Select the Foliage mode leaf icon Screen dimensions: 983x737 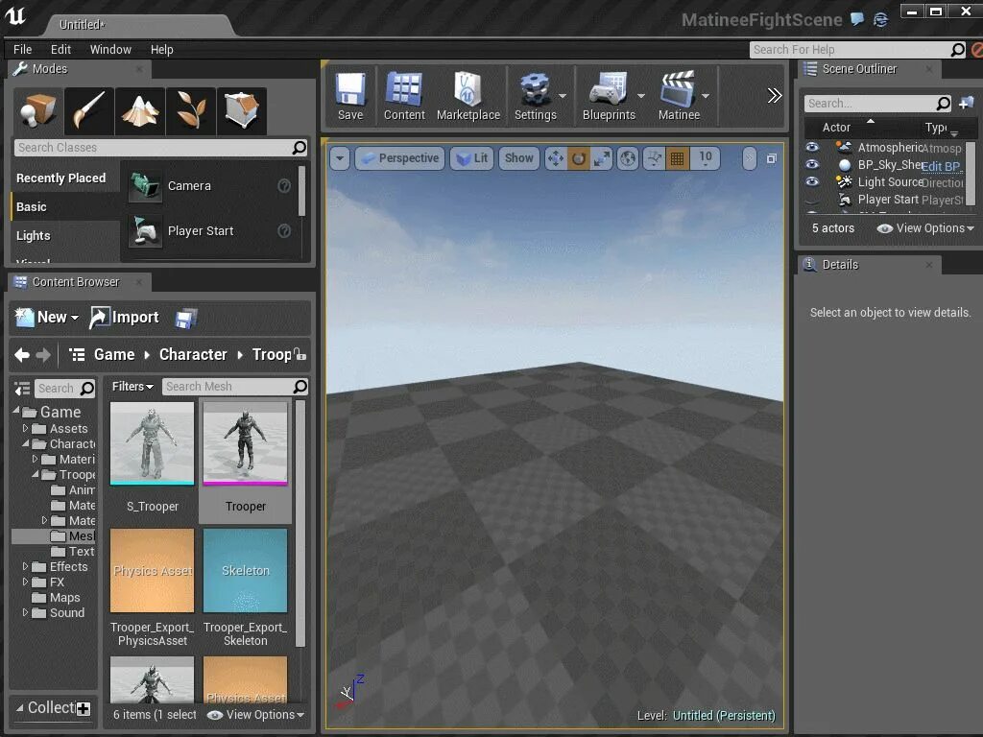click(191, 111)
